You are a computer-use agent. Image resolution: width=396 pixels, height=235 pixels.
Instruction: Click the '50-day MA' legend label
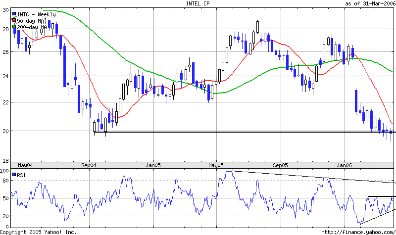pyautogui.click(x=32, y=21)
